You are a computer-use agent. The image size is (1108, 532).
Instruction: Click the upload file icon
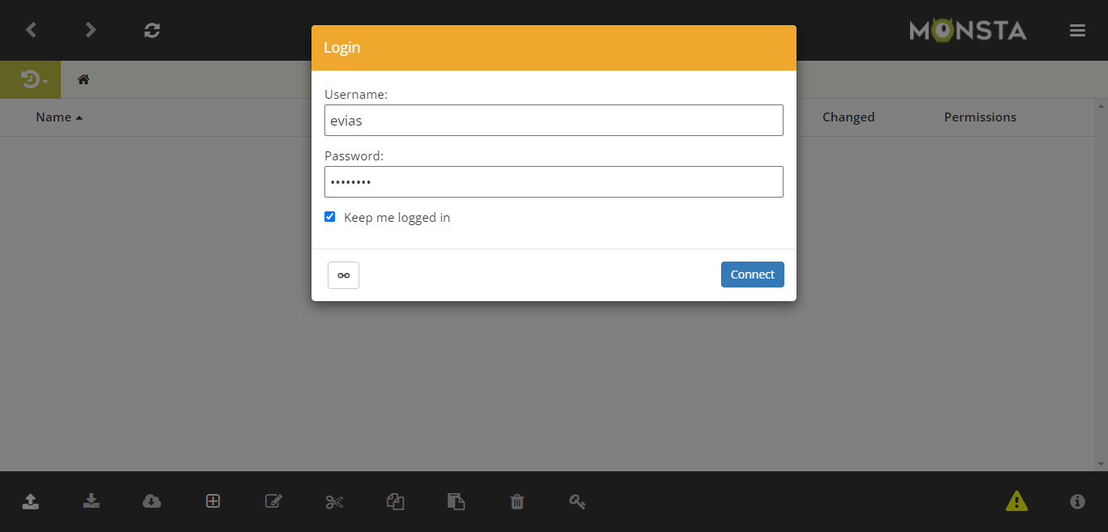coord(31,502)
